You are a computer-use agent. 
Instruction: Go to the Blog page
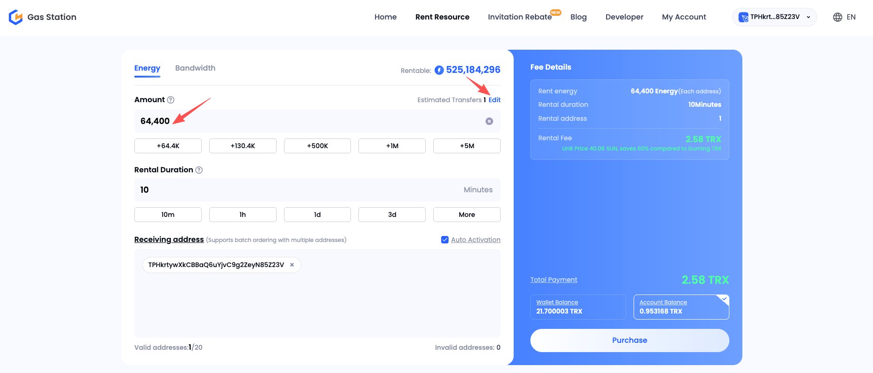tap(578, 17)
